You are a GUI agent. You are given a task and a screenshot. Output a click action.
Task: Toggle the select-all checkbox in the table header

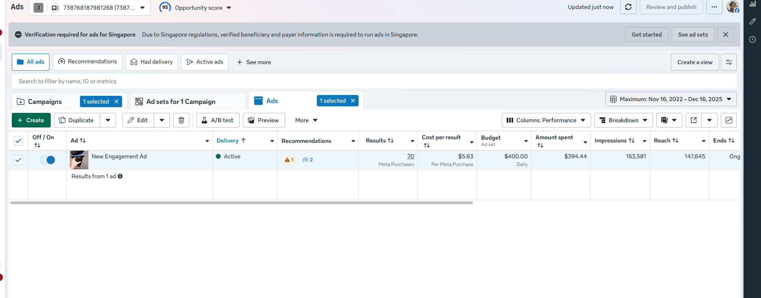pos(18,141)
